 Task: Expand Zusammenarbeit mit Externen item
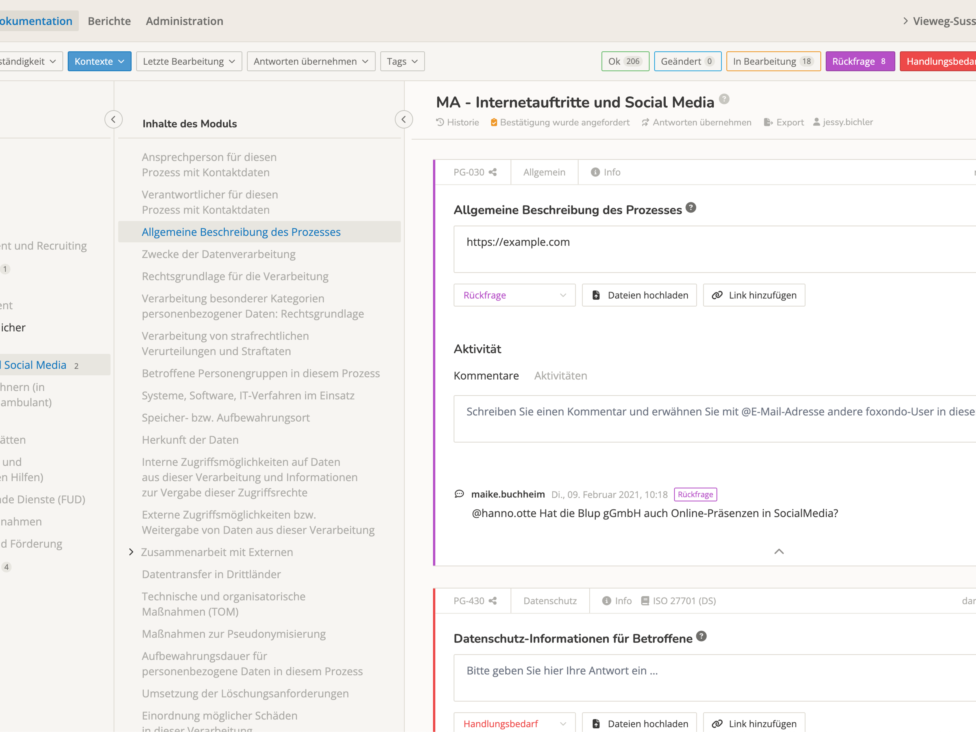click(131, 552)
